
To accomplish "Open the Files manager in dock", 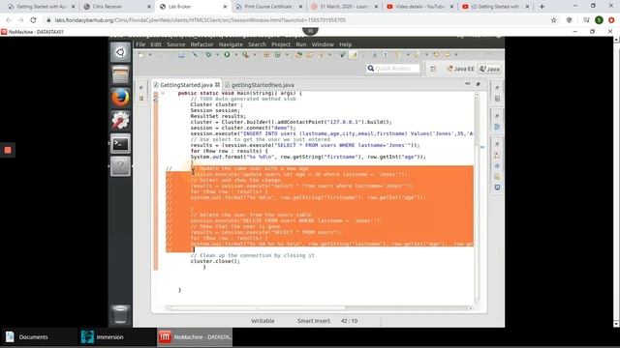I will pos(120,74).
